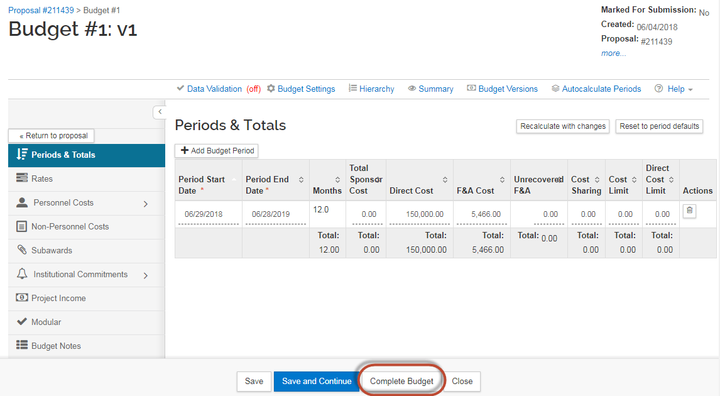Image resolution: width=720 pixels, height=396 pixels.
Task: Sort by Months column arrows
Action: tap(337, 180)
